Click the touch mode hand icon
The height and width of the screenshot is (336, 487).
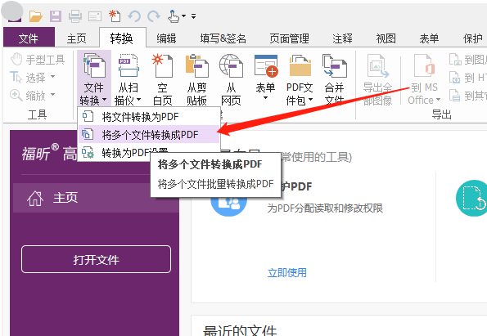click(x=174, y=16)
